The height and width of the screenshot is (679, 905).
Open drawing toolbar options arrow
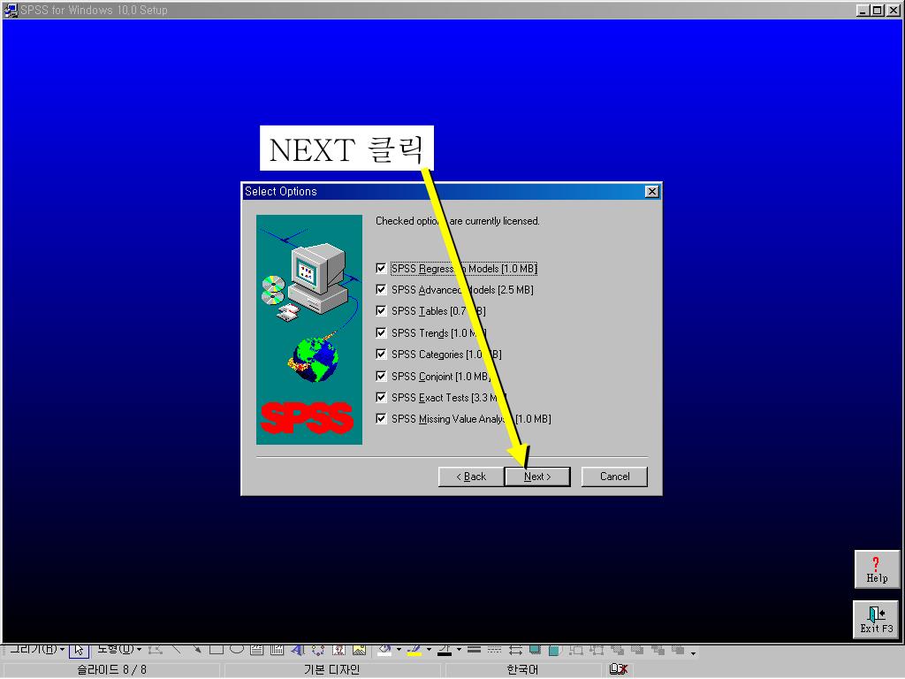coord(693,652)
